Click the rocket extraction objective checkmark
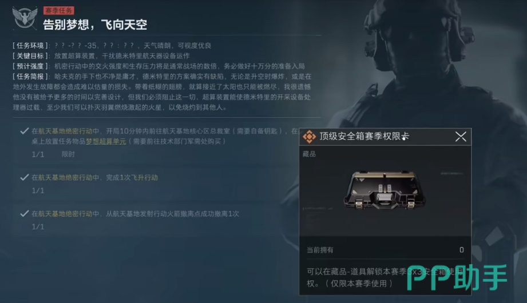The width and height of the screenshot is (527, 303). [x=24, y=214]
